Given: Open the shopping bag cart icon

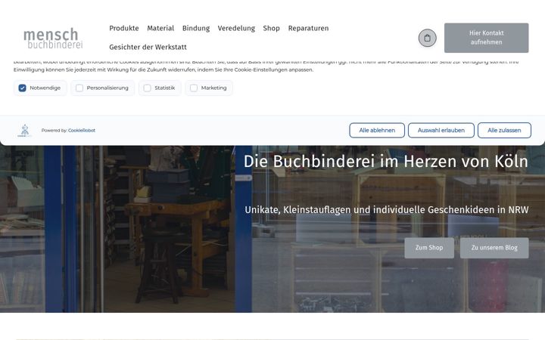Looking at the screenshot, I should pyautogui.click(x=427, y=38).
